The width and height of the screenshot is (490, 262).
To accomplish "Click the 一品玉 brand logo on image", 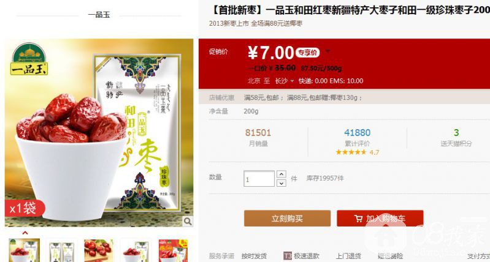I will coord(29,59).
